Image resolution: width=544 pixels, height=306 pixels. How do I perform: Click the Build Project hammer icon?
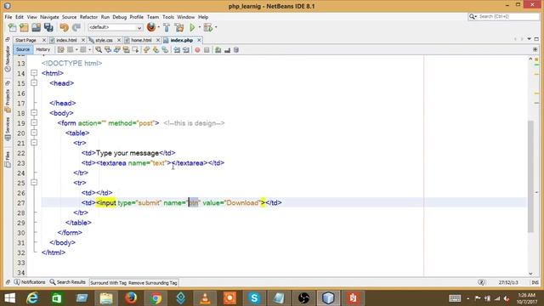(x=167, y=27)
